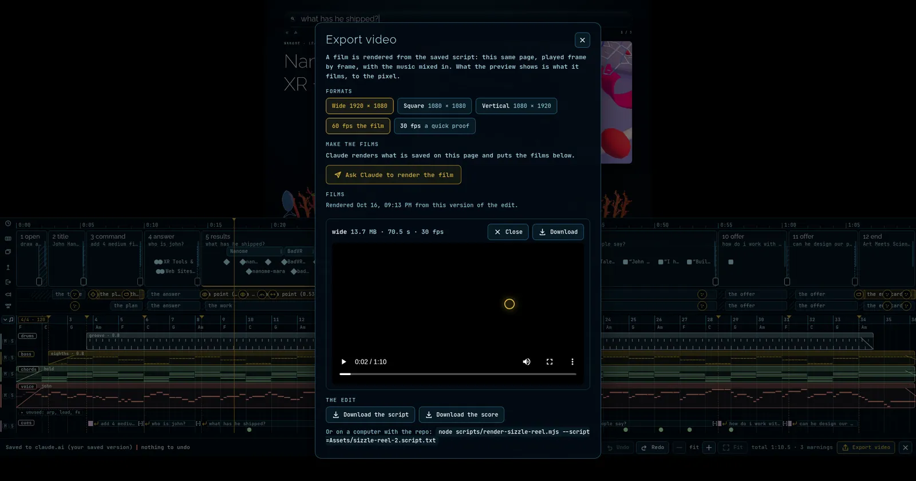Choose 30 fps a quick proof
The image size is (916, 481).
tap(435, 126)
